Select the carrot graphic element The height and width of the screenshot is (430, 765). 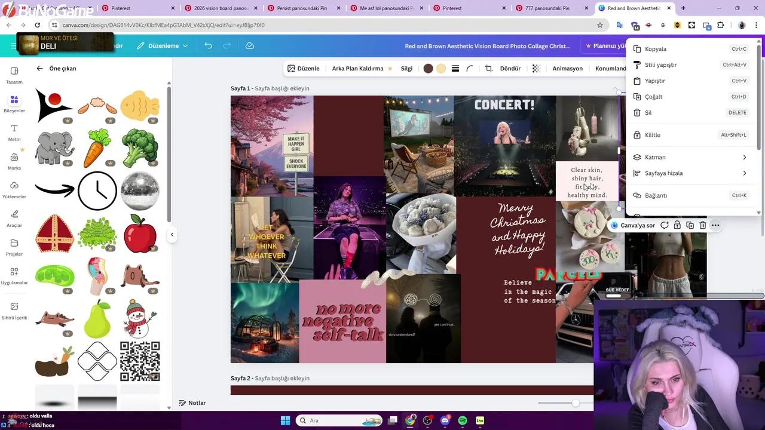pos(97,148)
